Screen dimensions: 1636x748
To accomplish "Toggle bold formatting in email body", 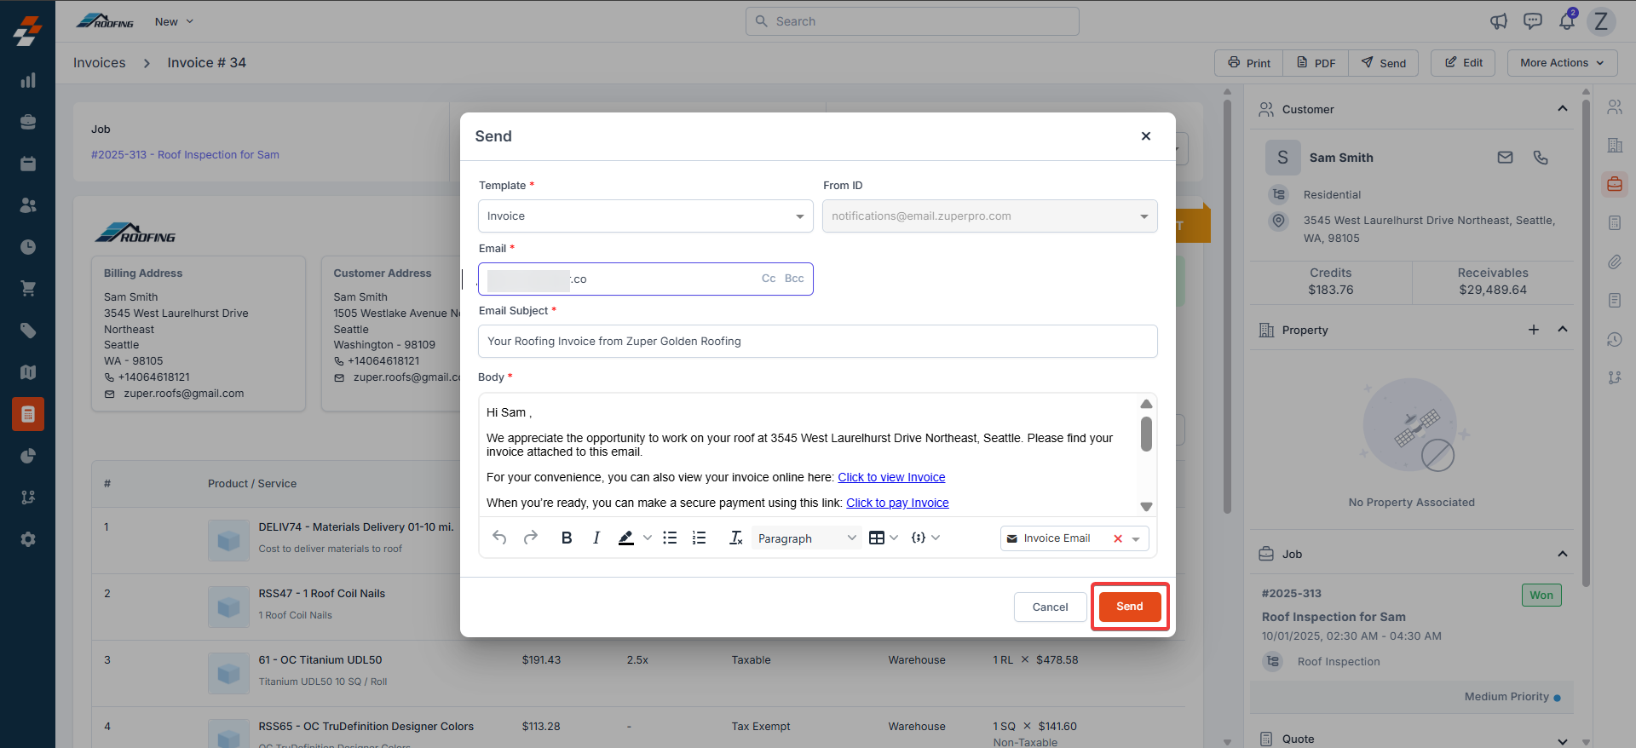I will (567, 538).
